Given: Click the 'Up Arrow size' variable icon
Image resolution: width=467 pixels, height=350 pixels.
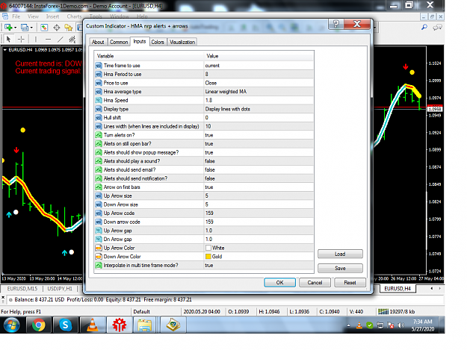Looking at the screenshot, I should [x=99, y=196].
